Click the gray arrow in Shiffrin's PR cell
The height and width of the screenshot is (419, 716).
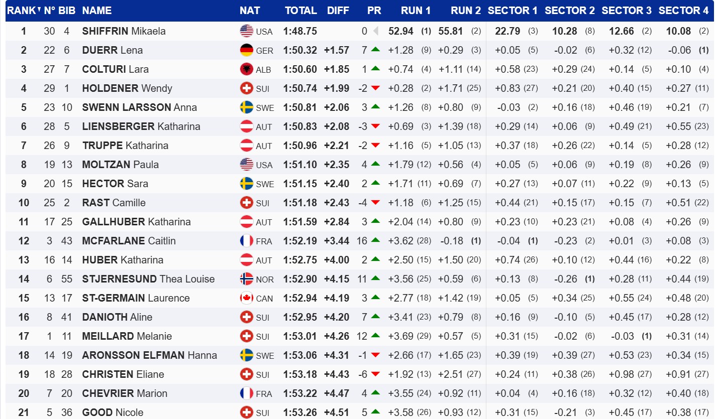coord(375,31)
